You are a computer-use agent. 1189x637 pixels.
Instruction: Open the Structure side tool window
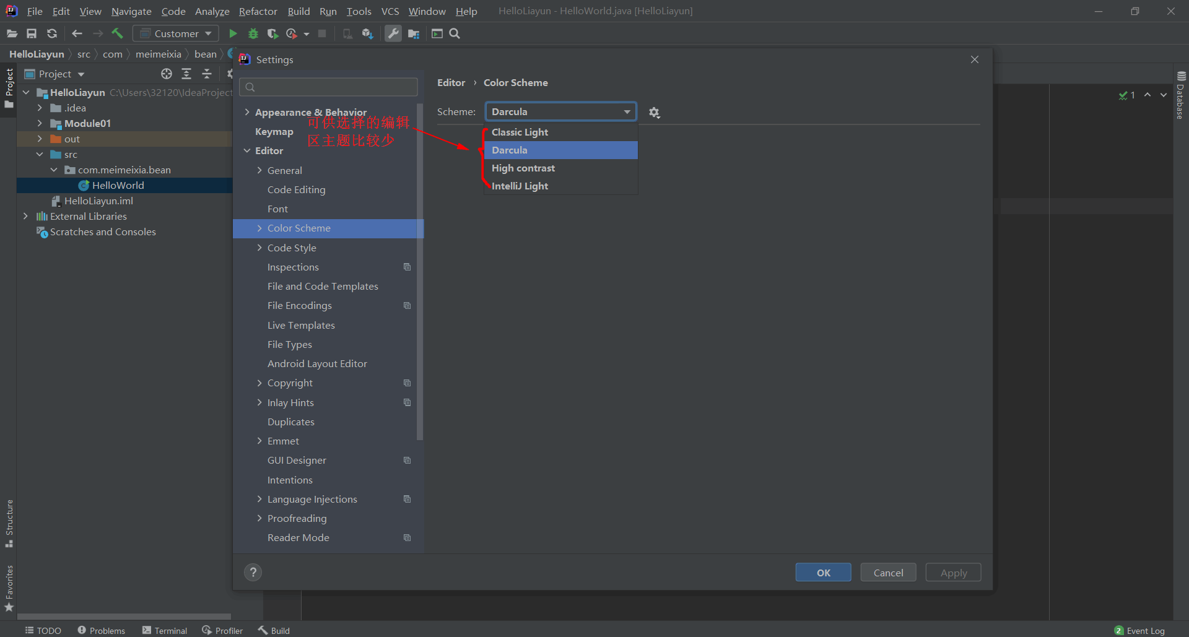pyautogui.click(x=9, y=523)
